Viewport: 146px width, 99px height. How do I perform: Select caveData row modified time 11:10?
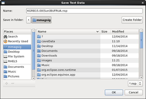(x=116, y=41)
